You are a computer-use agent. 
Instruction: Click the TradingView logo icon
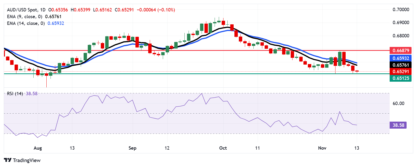(8, 160)
